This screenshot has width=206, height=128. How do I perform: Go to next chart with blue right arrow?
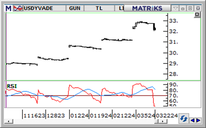click(198, 120)
